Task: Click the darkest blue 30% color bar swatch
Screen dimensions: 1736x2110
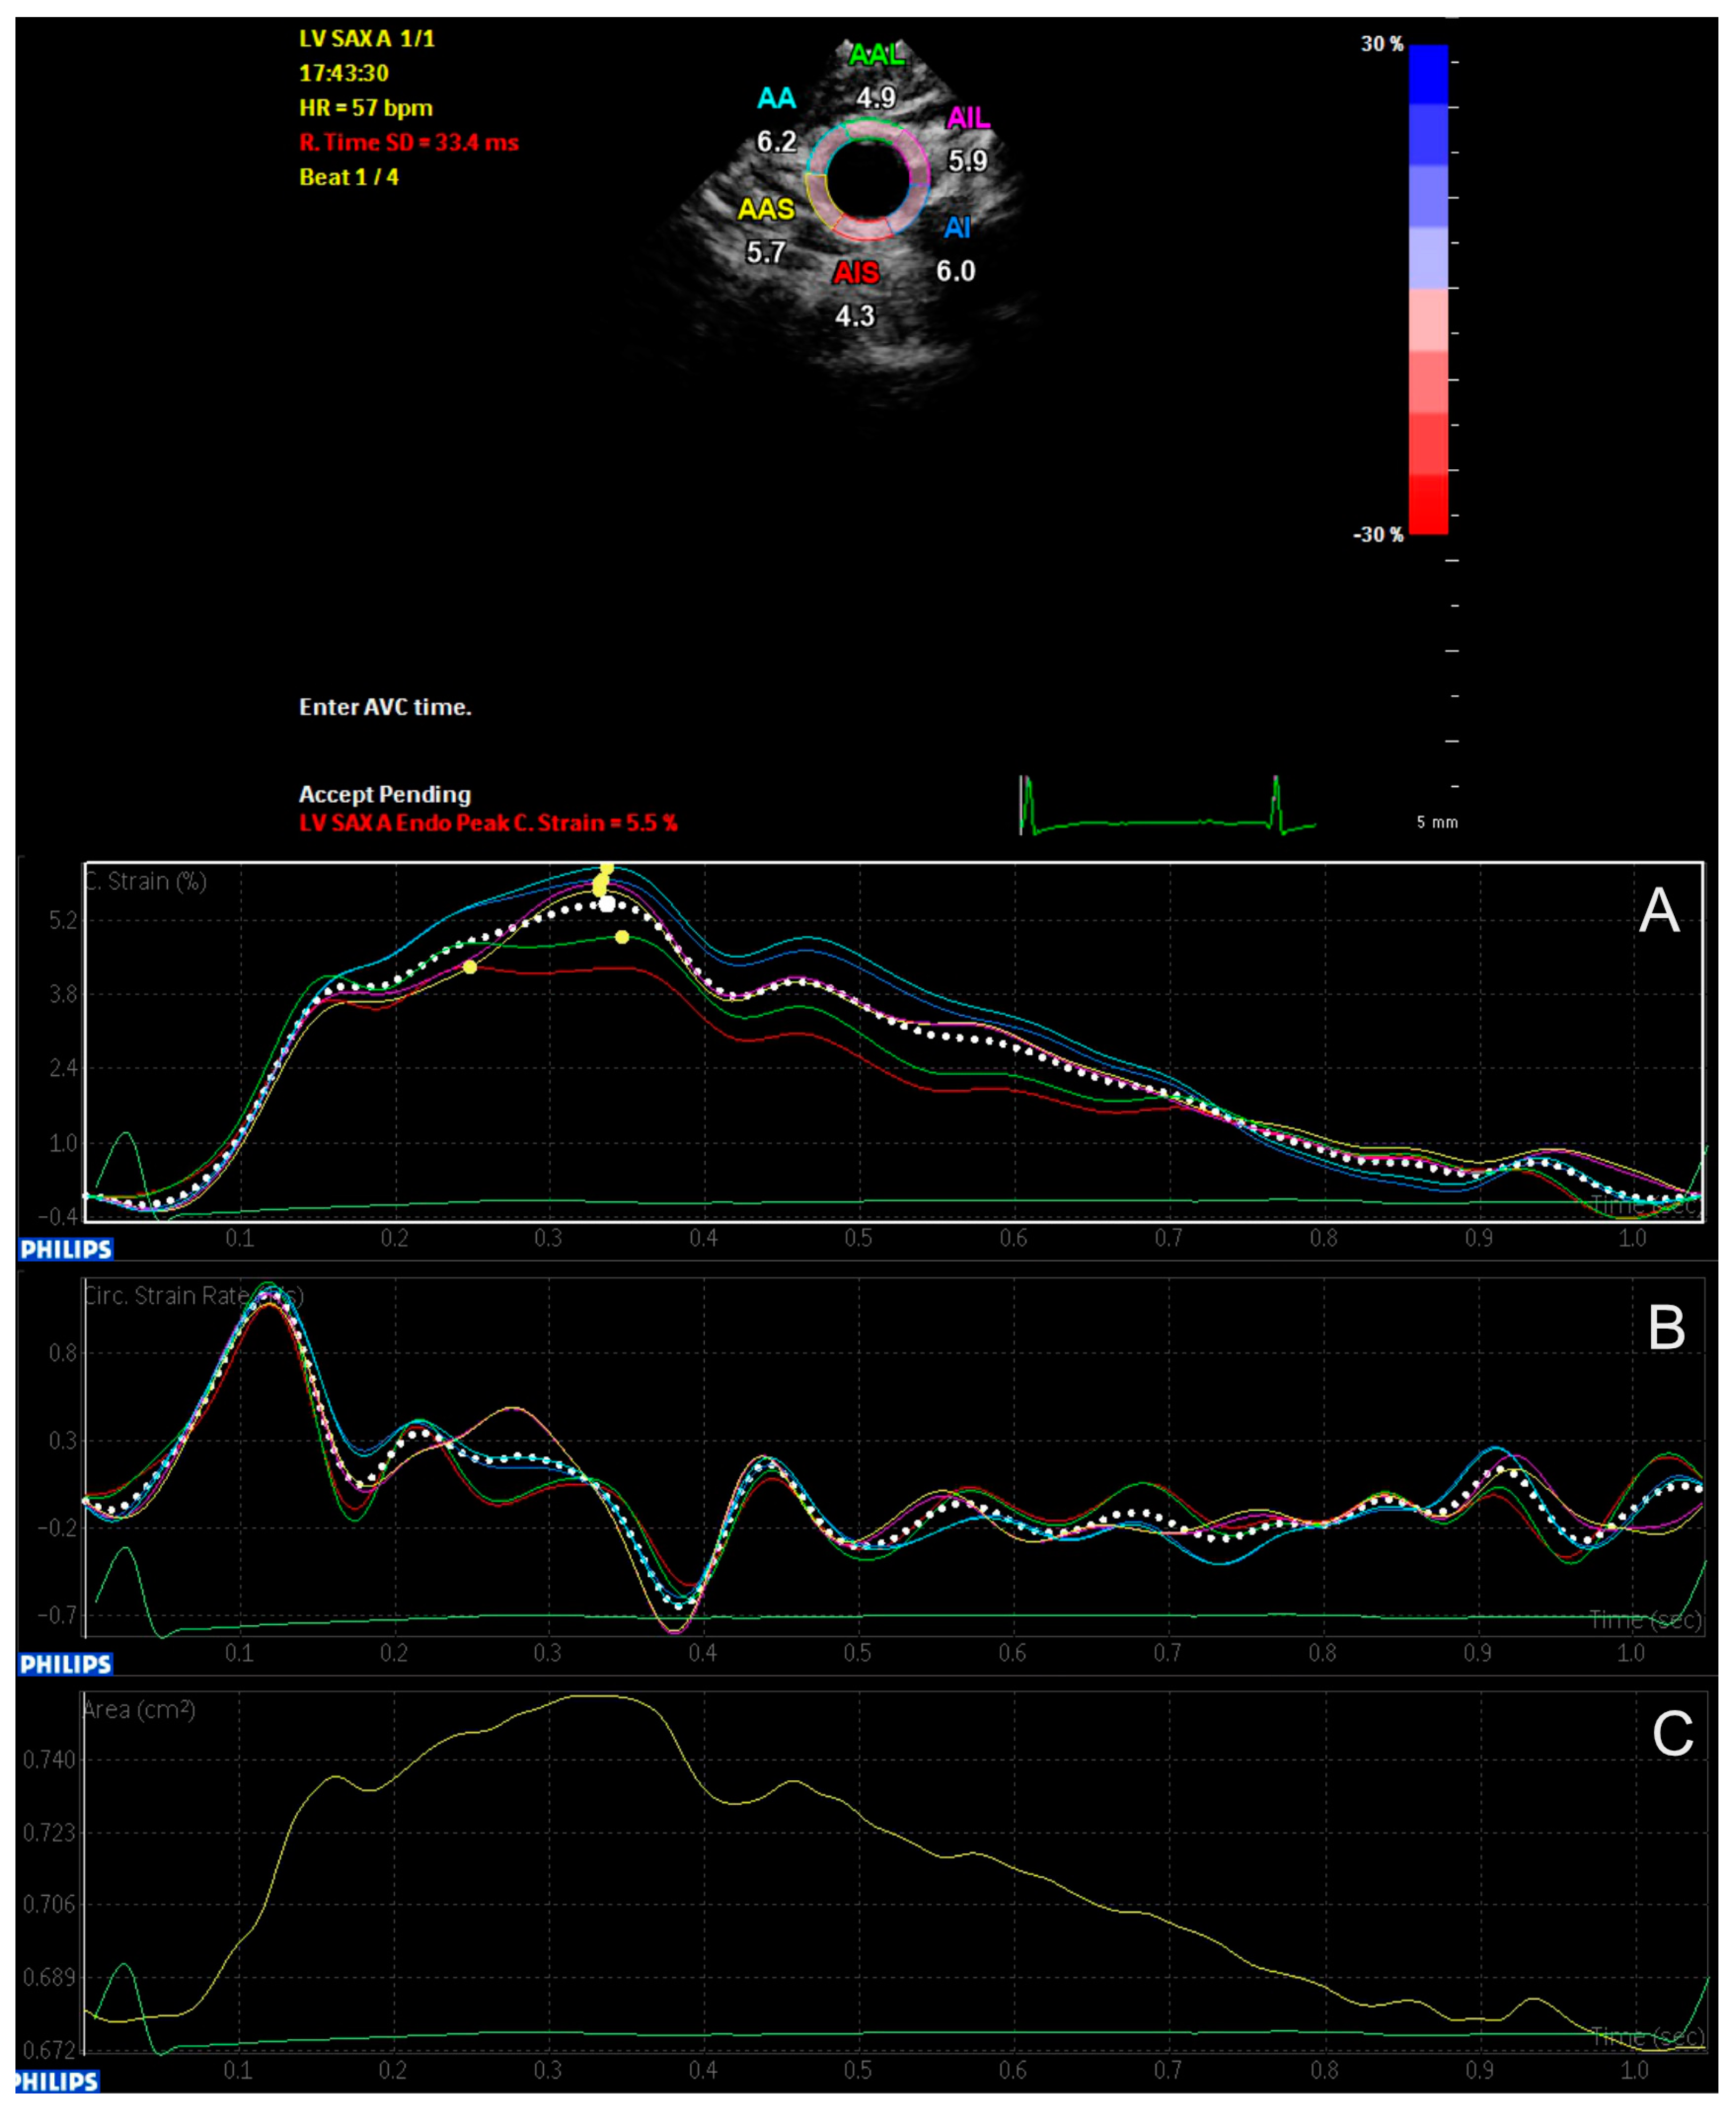Action: click(x=1428, y=75)
